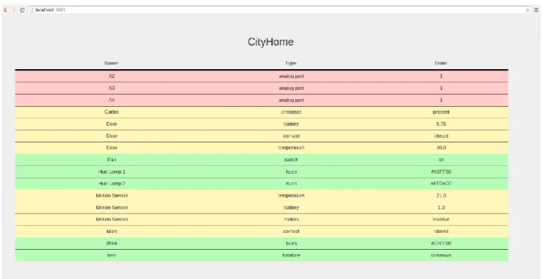Image resolution: width=542 pixels, height=279 pixels.
Task: Click battery type in Motion Sensor row
Action: click(291, 208)
